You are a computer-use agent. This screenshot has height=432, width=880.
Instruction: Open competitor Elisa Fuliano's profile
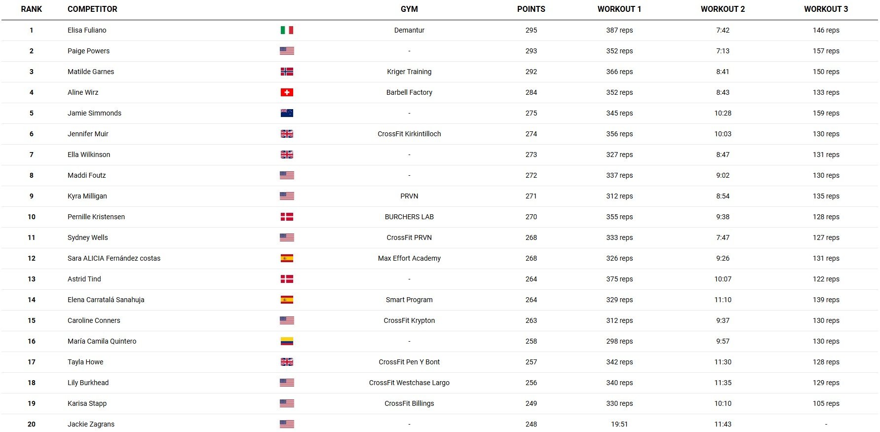(x=87, y=30)
